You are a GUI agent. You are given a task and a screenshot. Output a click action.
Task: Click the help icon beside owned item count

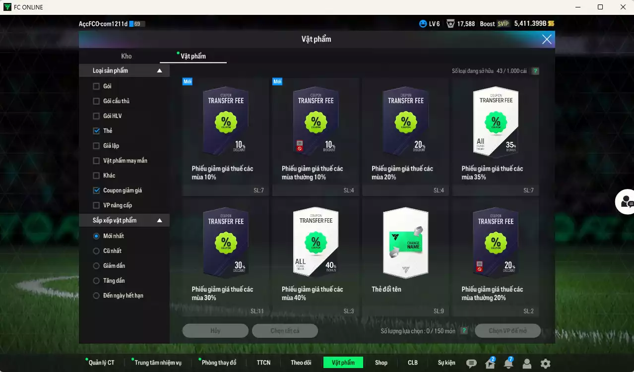535,71
